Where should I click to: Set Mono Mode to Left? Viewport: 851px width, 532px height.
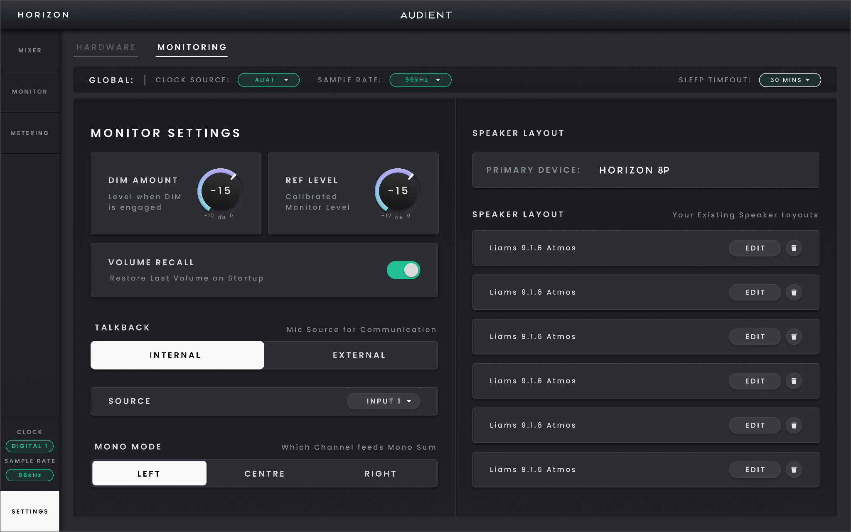pos(149,473)
